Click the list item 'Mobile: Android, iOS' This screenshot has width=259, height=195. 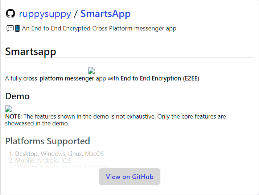coord(43,161)
